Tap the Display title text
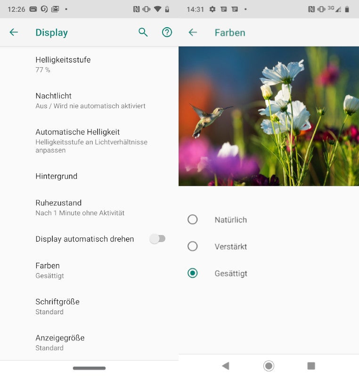This screenshot has width=359, height=376. [x=52, y=32]
